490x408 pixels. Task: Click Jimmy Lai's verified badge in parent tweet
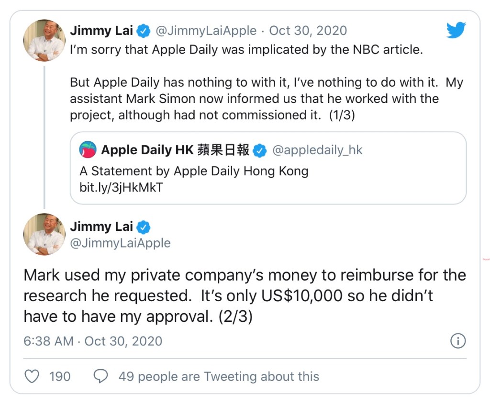click(x=144, y=31)
